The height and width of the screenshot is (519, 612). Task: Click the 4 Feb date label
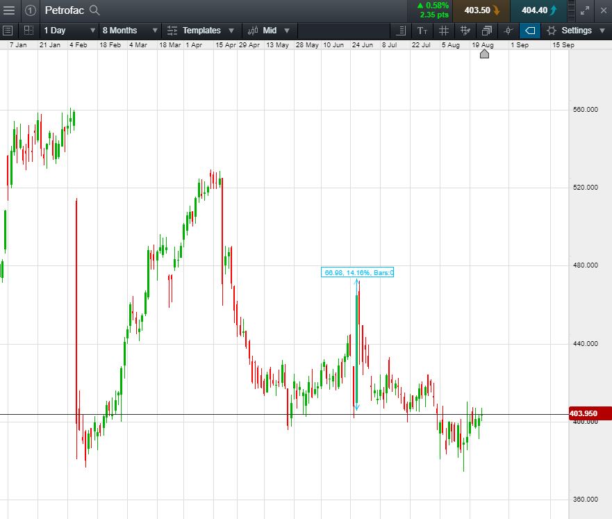coord(78,45)
